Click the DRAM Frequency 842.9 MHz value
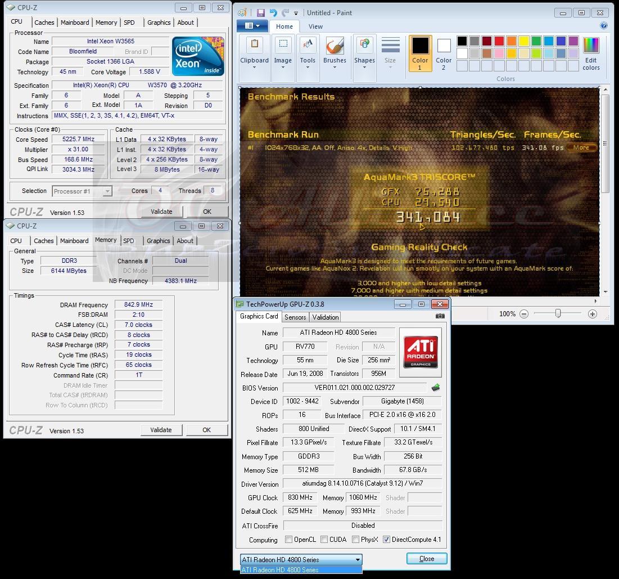 [x=138, y=304]
